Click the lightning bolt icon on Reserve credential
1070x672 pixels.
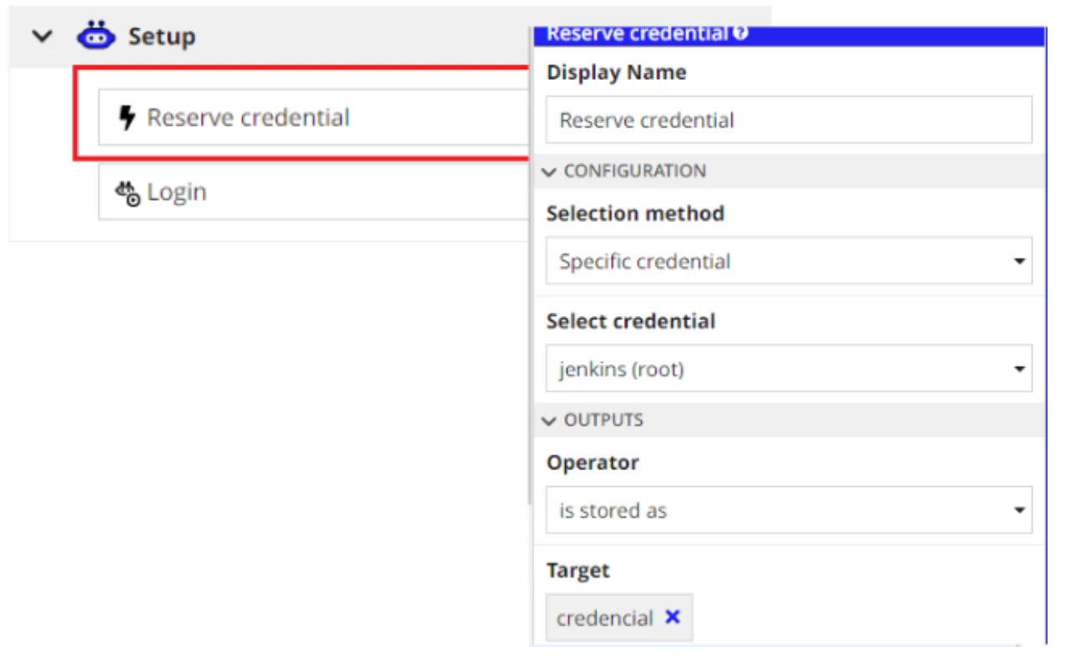(127, 118)
